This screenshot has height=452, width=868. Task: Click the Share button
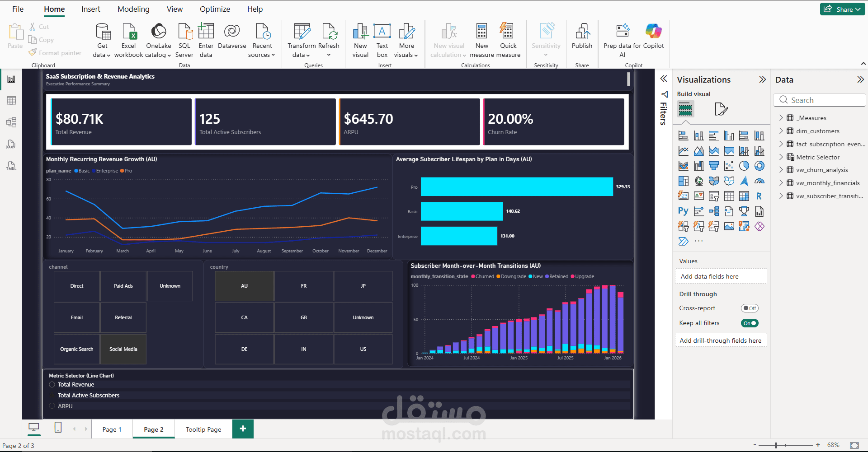pyautogui.click(x=843, y=9)
